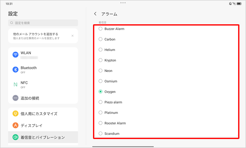
Task: Click the 設定を検索 search field
Action: point(43,23)
